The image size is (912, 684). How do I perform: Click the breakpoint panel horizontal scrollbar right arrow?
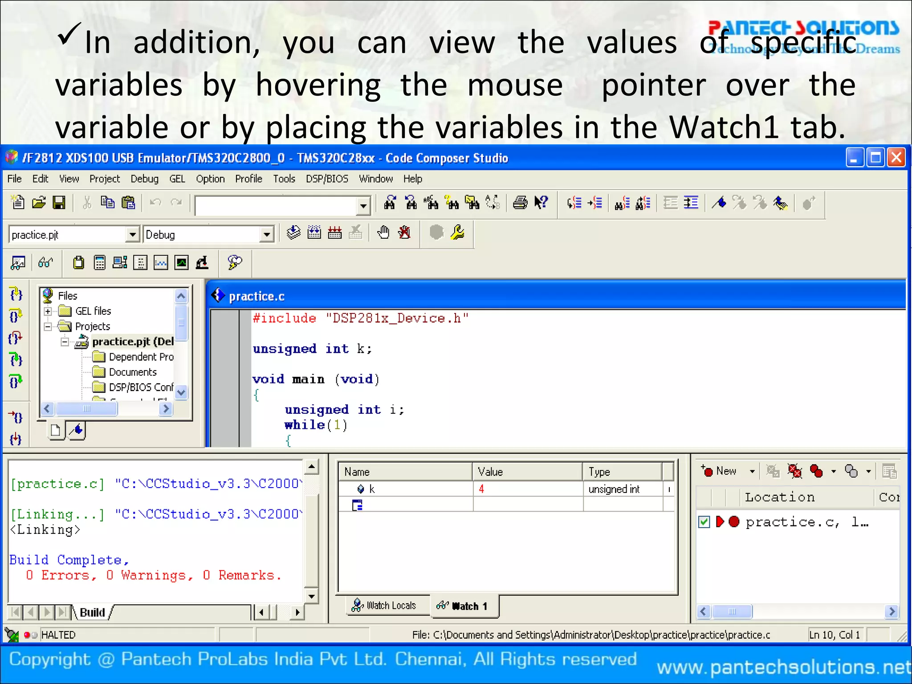click(x=892, y=611)
